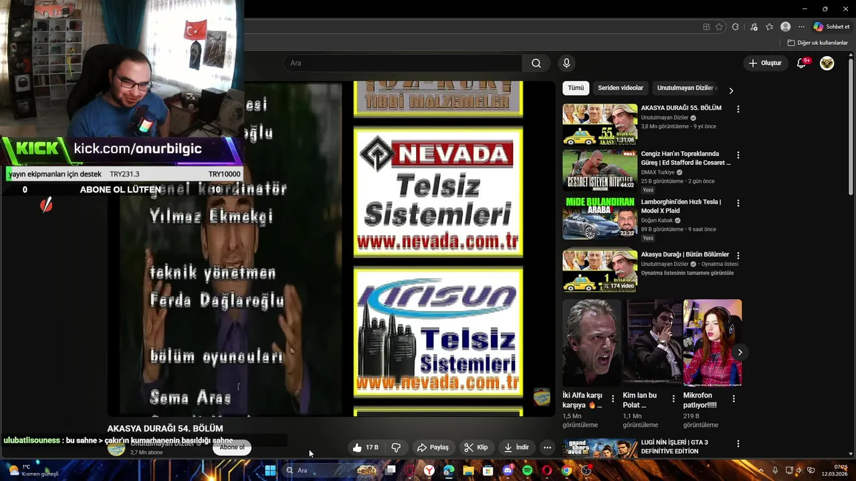Open Akasya Durağı Bütün Bölümler playlist thumbnail
856x481 pixels.
tap(600, 271)
